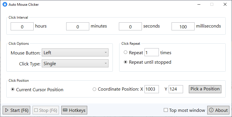Open the Mouse Button dropdown
The image size is (232, 117).
(x=75, y=52)
